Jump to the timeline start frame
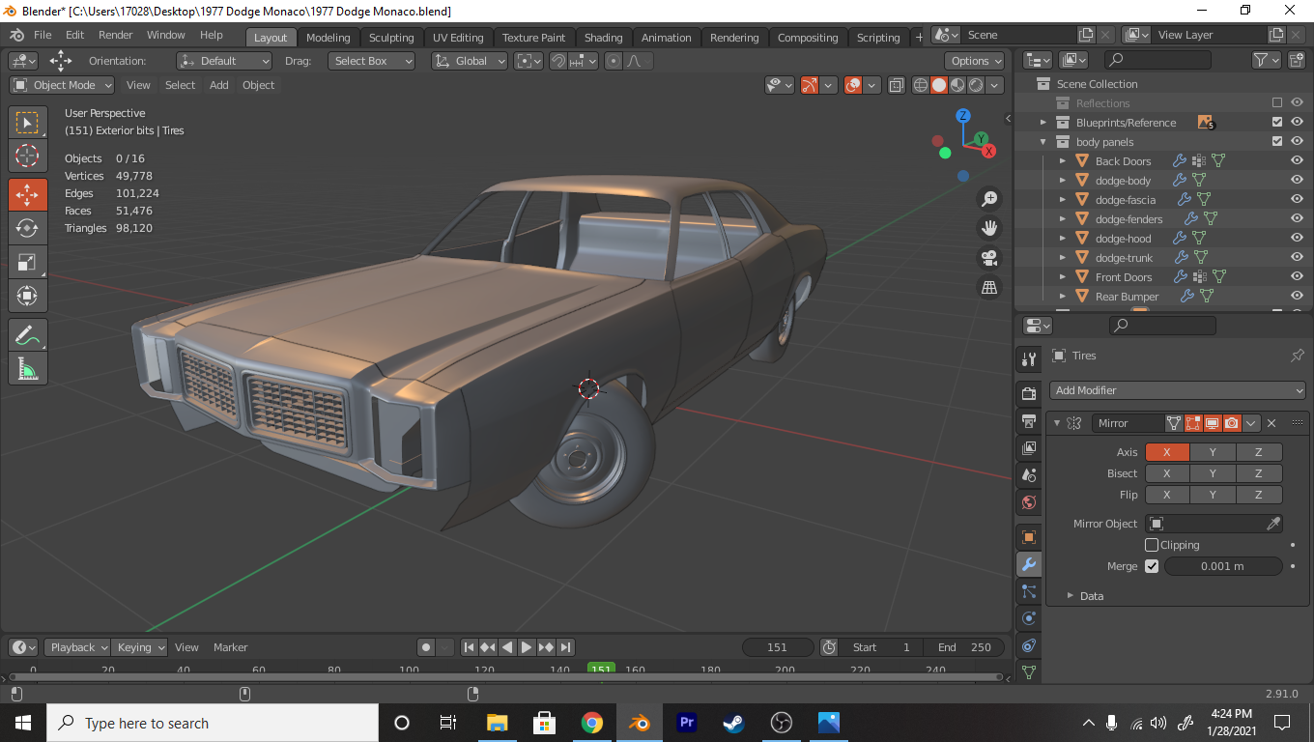Screen dimensions: 1314x742 [x=469, y=647]
